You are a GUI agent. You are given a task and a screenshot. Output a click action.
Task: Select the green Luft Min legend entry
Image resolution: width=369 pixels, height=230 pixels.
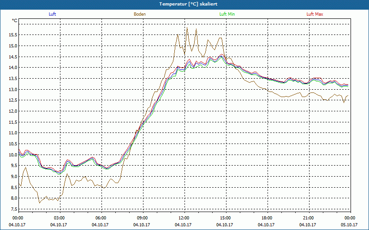click(227, 14)
